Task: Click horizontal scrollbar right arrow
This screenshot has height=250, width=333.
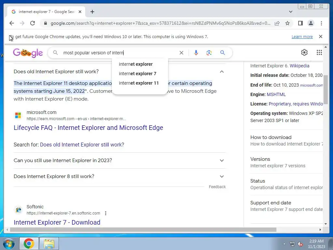Action: pyautogui.click(x=320, y=229)
